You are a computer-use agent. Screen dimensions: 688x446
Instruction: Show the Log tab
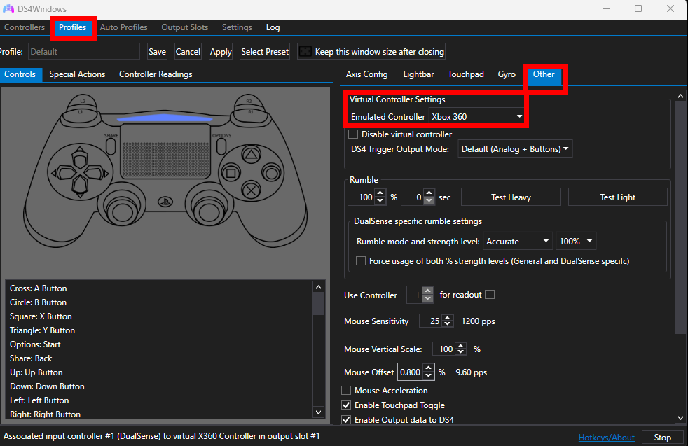273,27
